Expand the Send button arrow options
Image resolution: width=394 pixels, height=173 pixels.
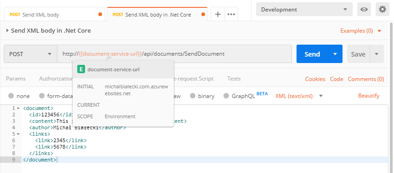[335, 54]
